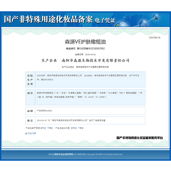The height and width of the screenshot is (171, 171).
Task: Click the 实际生产企业 row label
Action: pos(30,80)
